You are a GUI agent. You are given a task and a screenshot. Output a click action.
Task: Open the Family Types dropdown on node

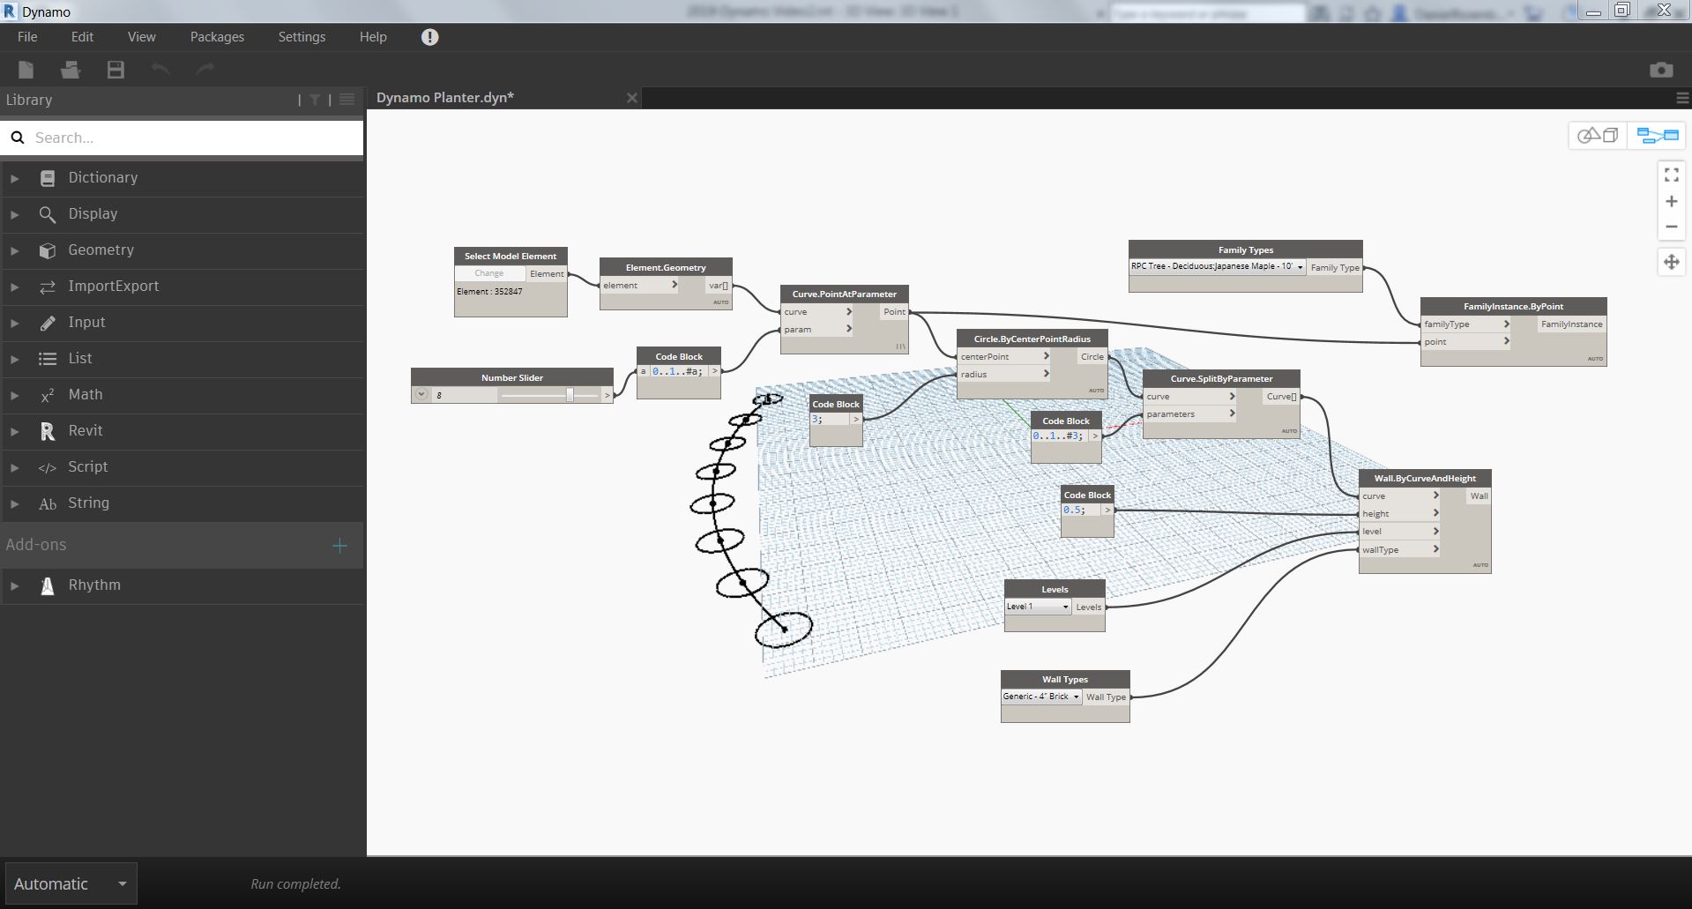coord(1218,266)
